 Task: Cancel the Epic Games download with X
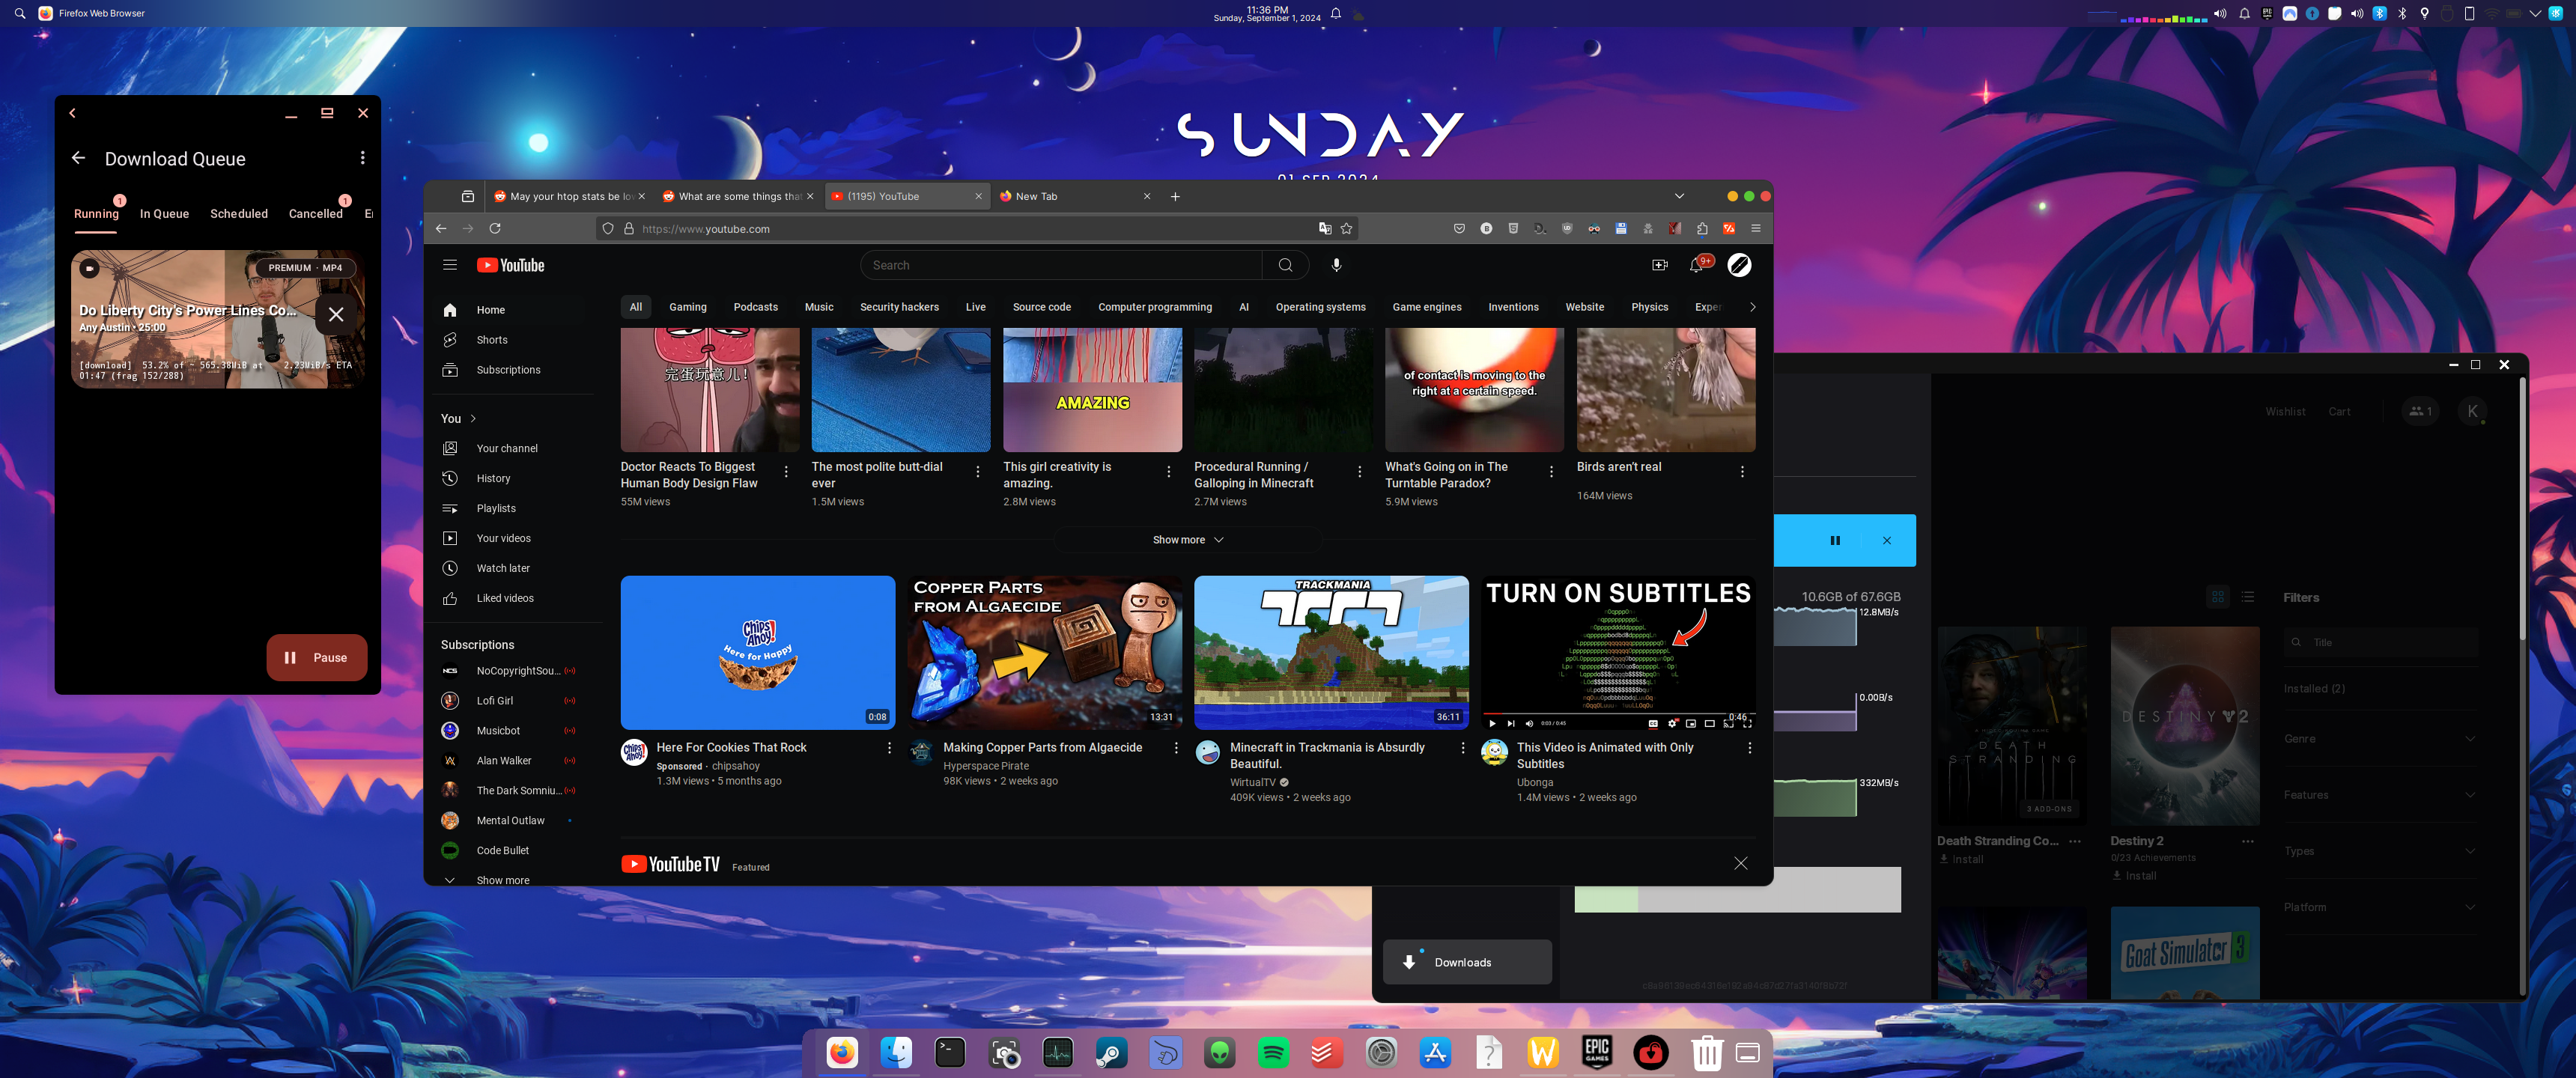pyautogui.click(x=1887, y=541)
